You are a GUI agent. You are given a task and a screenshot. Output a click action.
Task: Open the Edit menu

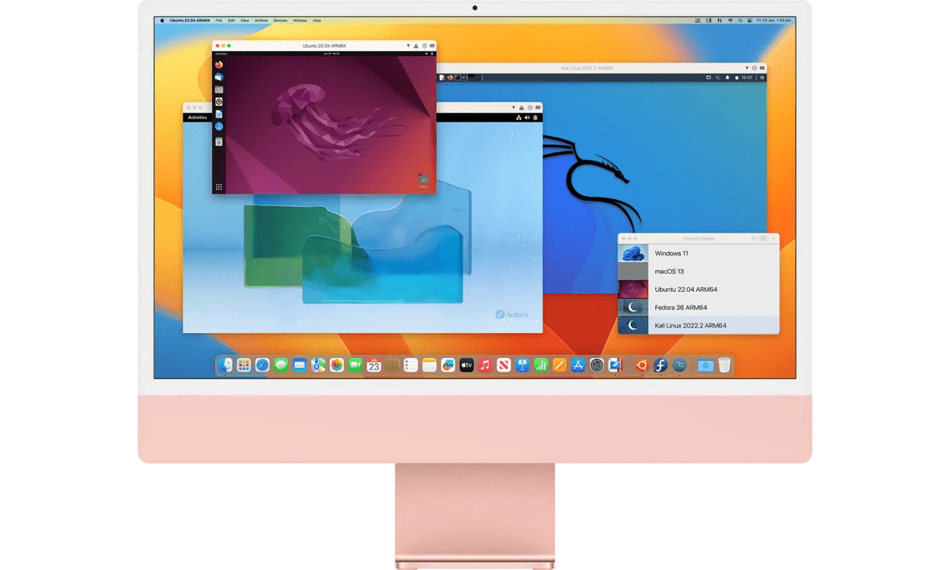coord(231,20)
